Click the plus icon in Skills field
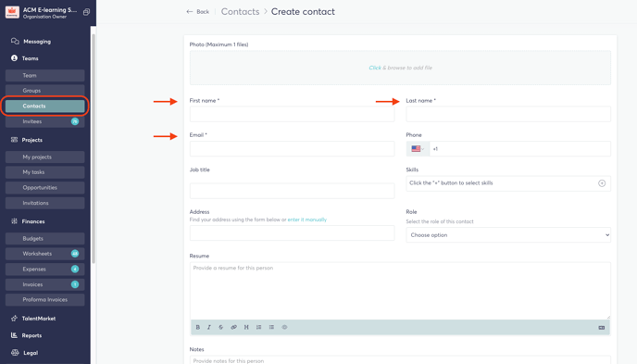This screenshot has width=637, height=364. [602, 183]
